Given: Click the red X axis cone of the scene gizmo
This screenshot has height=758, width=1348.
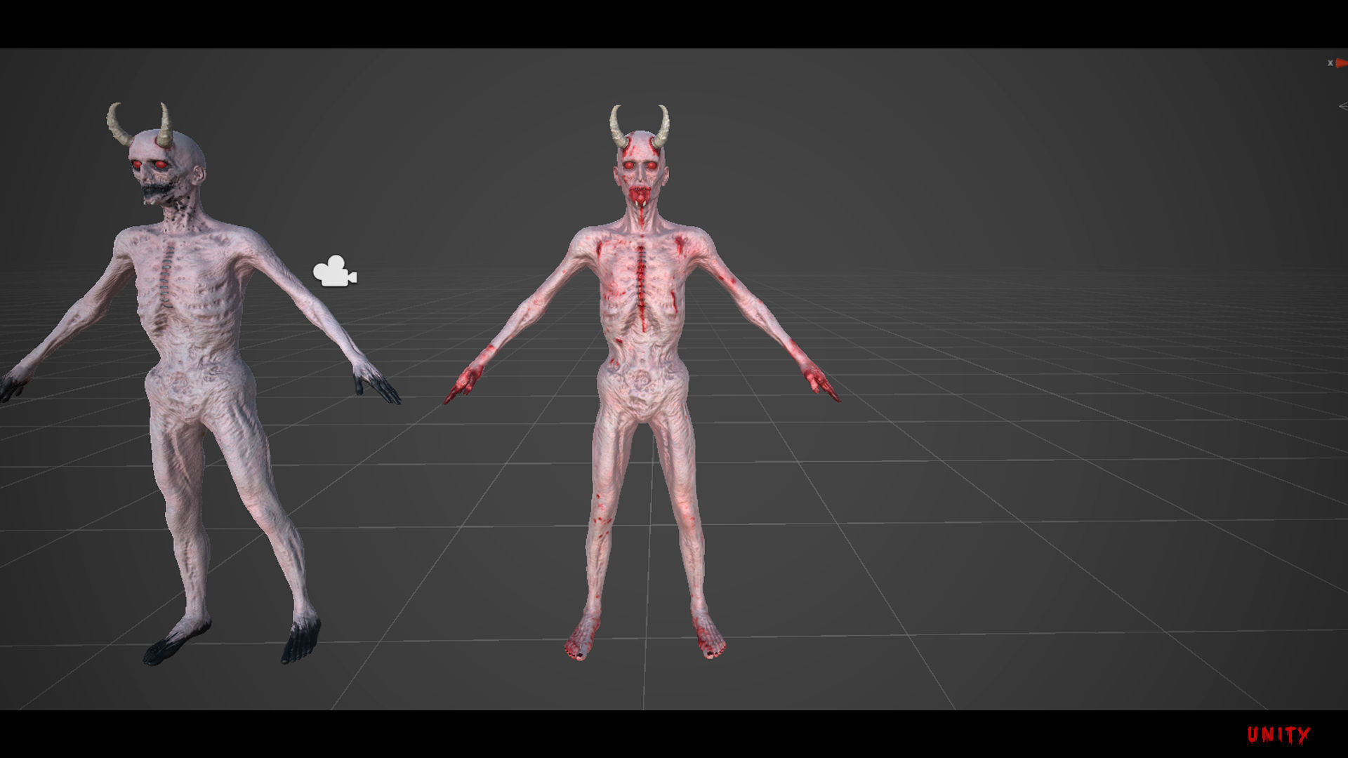Looking at the screenshot, I should click(x=1342, y=63).
